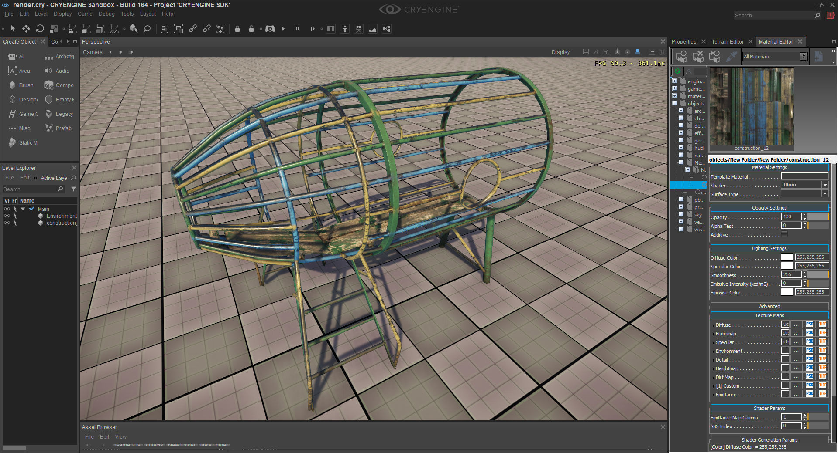Collapse the objects folder in material tree
This screenshot has height=453, width=838.
coord(674,104)
